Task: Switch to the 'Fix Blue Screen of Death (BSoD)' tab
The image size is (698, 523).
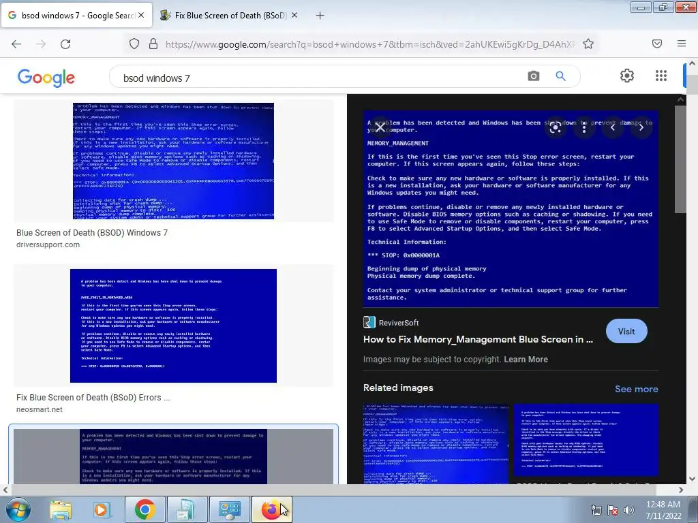Action: [x=230, y=15]
